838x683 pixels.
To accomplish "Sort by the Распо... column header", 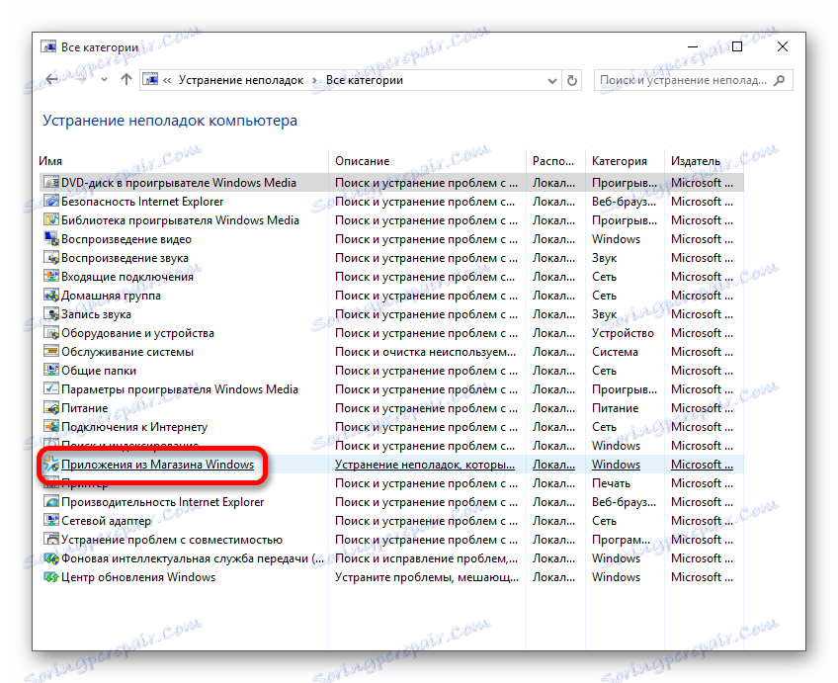I will point(553,161).
